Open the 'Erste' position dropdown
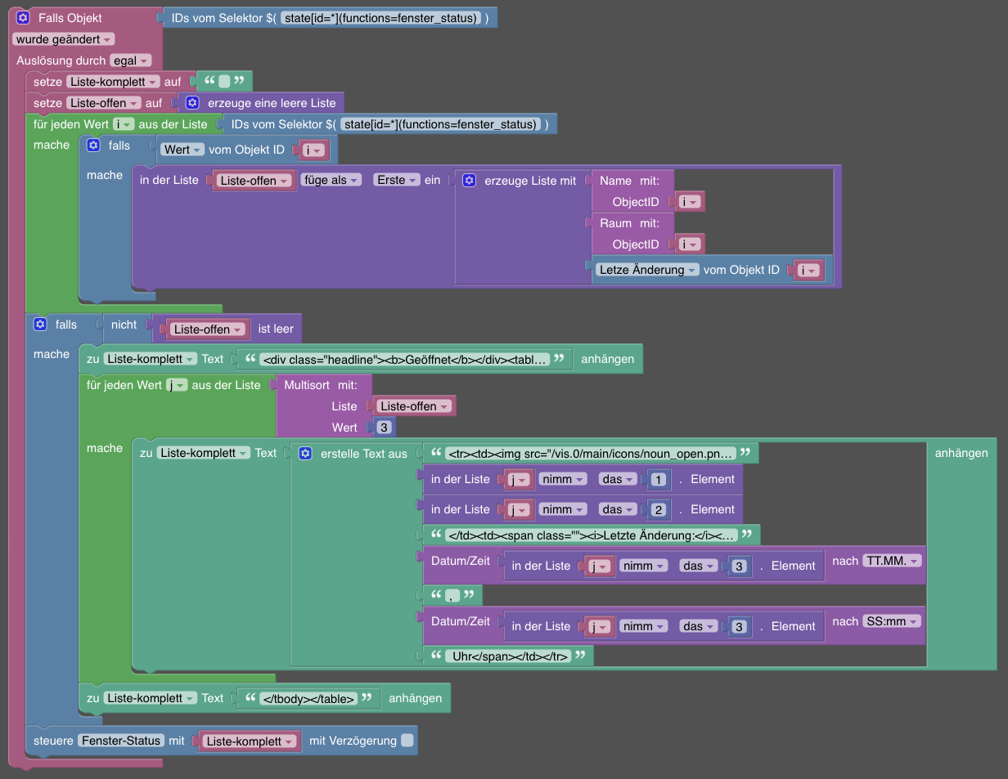This screenshot has height=779, width=1008. [x=397, y=180]
